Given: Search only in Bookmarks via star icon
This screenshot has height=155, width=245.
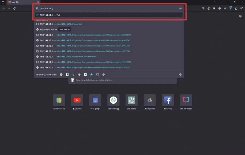Looking at the screenshot, I should pos(92,75).
